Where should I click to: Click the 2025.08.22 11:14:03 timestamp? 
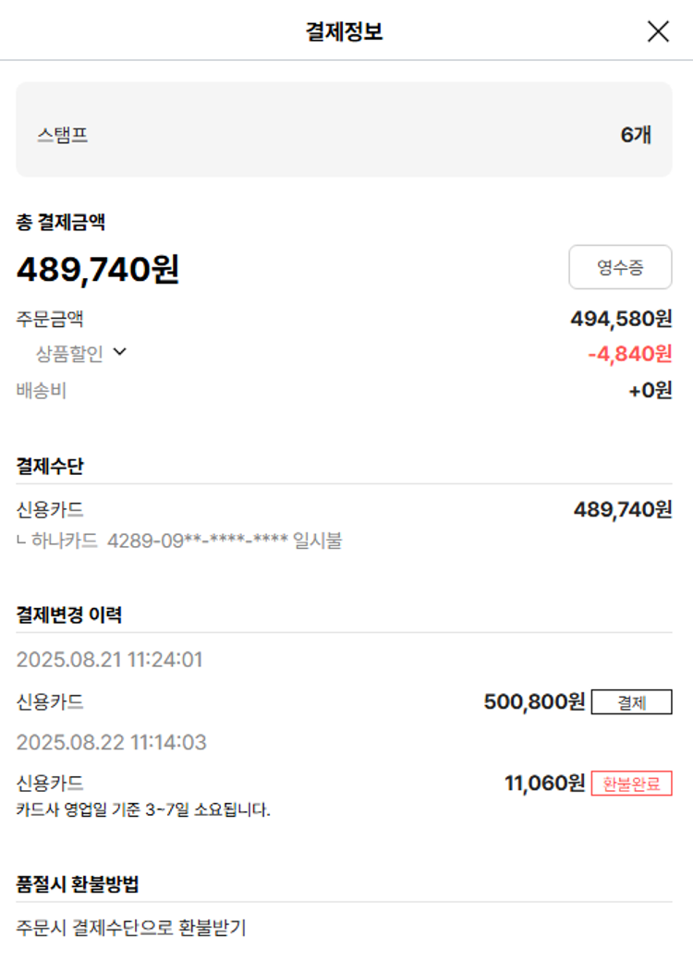click(111, 742)
